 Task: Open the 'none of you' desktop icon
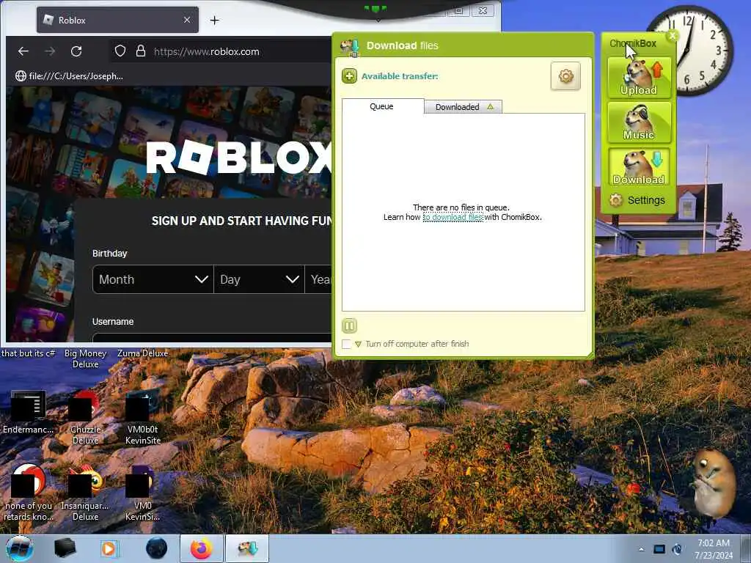[x=29, y=493]
